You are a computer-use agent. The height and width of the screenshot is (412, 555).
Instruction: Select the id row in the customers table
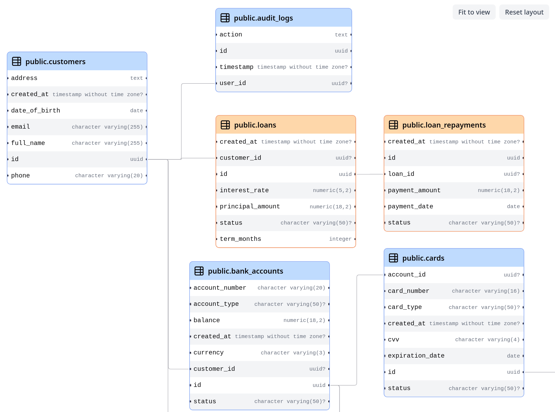pyautogui.click(x=77, y=159)
